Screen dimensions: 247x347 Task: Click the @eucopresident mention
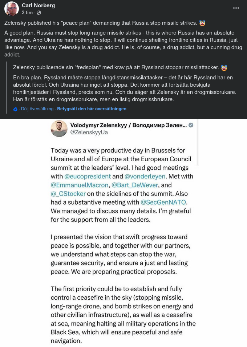[x=86, y=176]
